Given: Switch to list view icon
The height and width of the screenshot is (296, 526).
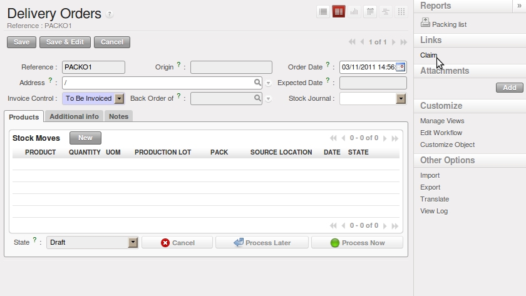Looking at the screenshot, I should [323, 11].
